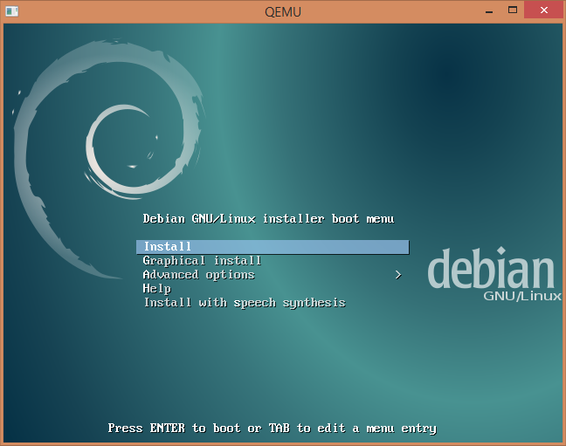Minimize the QEMU window

click(x=489, y=10)
